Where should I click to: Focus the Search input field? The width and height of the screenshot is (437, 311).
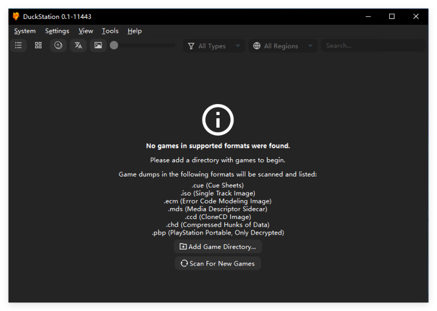click(x=373, y=46)
